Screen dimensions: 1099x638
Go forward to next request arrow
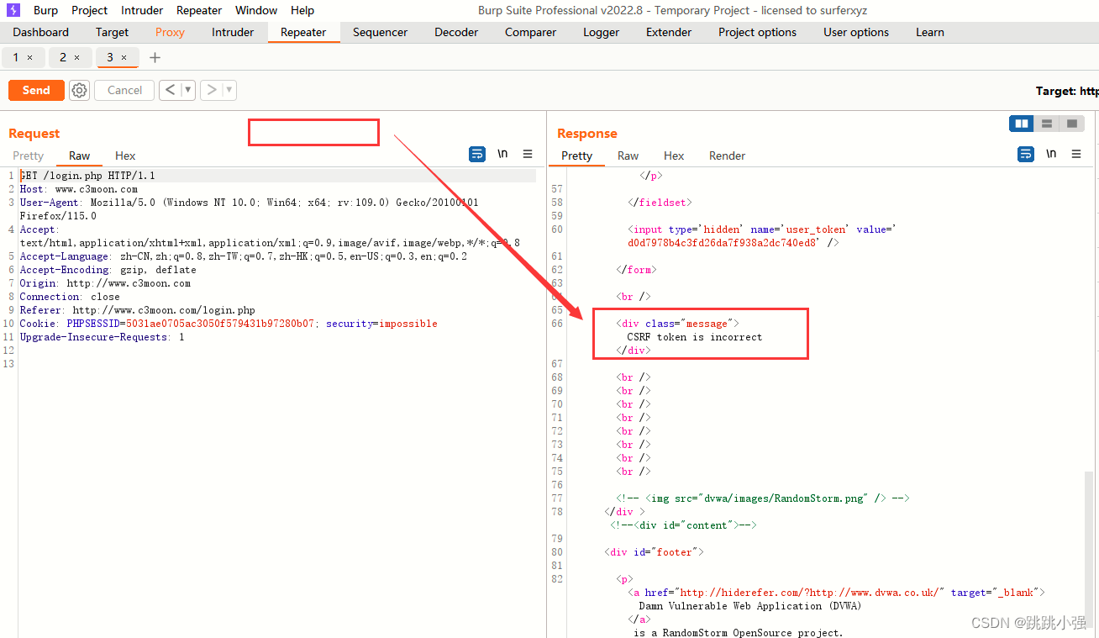click(x=211, y=90)
